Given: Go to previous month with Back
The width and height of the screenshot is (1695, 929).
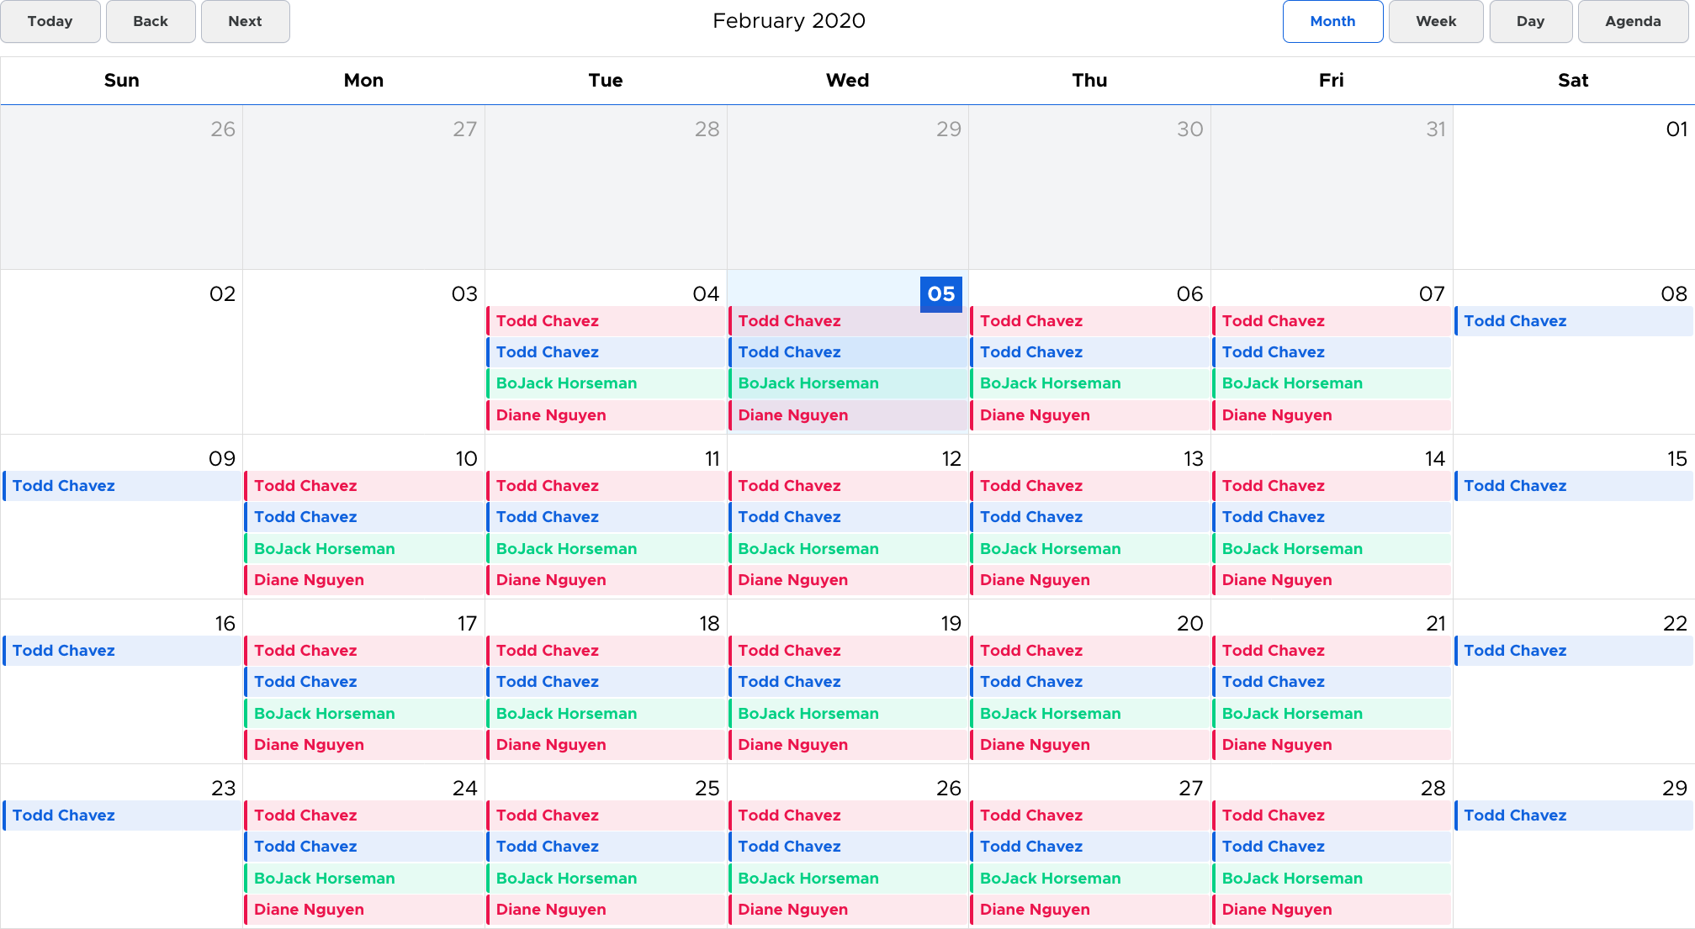Looking at the screenshot, I should click(x=151, y=21).
